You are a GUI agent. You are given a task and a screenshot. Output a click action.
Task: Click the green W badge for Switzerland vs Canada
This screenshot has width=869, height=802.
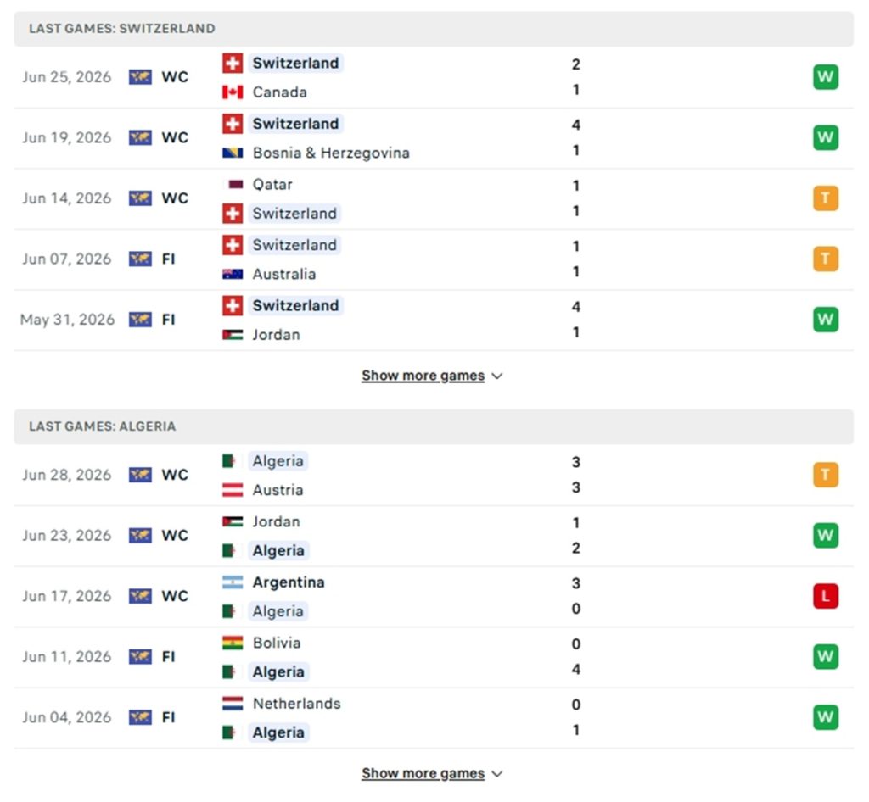pos(825,77)
